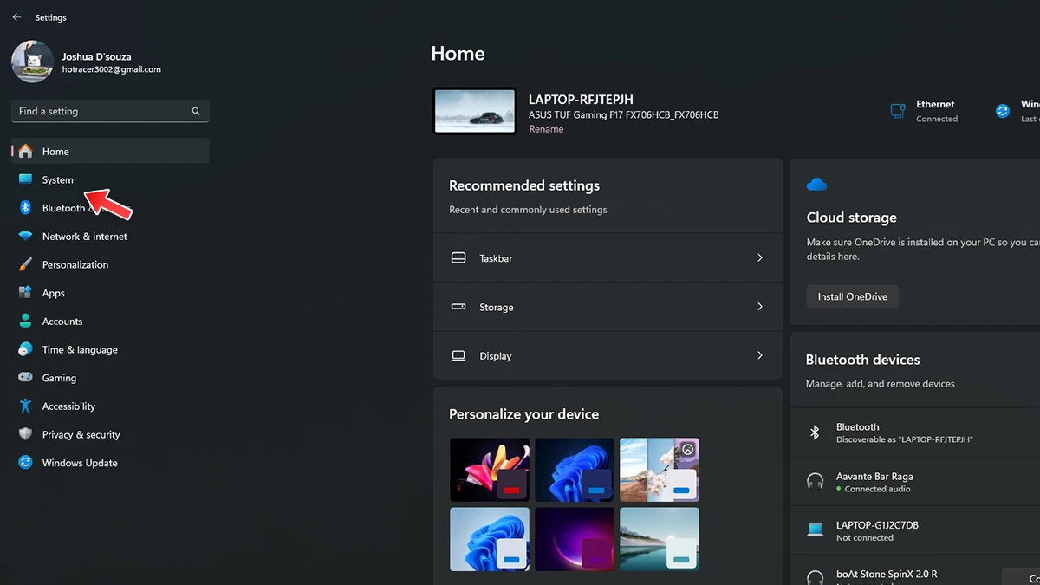
Task: Click the Storage drive icon in Recommended settings
Action: click(459, 307)
